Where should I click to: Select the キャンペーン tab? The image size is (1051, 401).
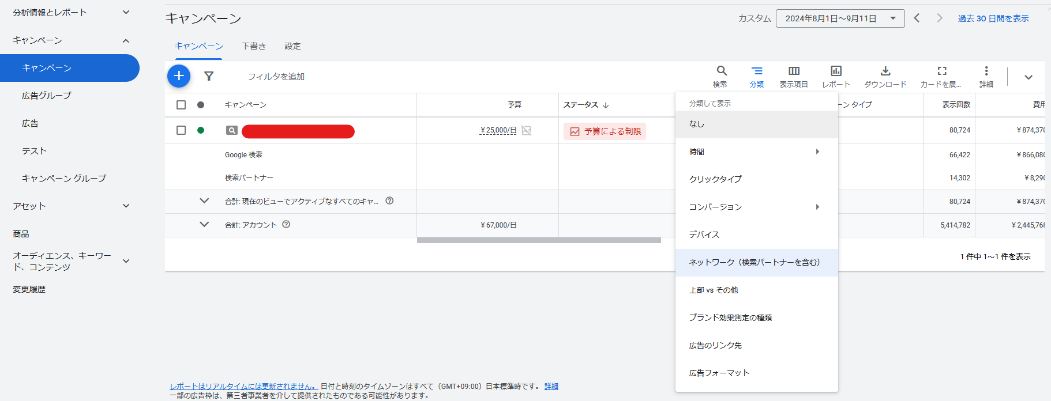click(x=199, y=46)
